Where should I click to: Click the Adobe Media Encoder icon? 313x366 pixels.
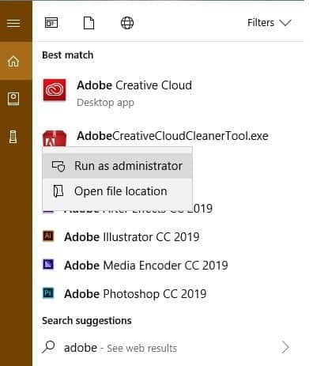48,264
